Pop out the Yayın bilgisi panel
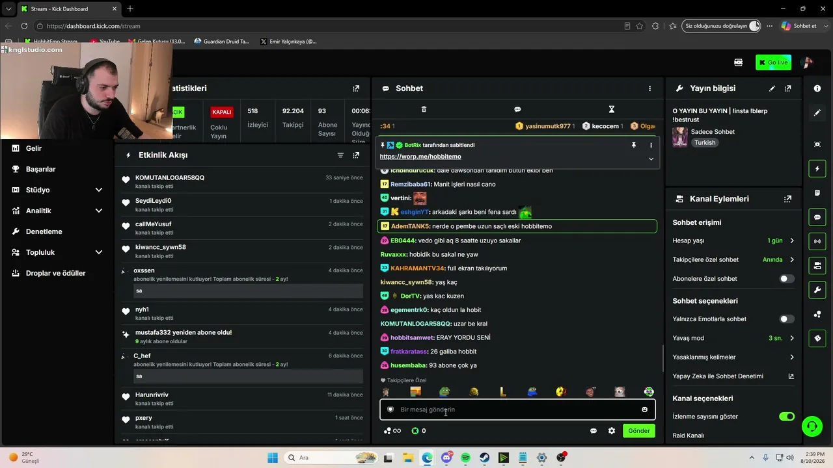Screen dimensions: 833x468 [x=787, y=88]
